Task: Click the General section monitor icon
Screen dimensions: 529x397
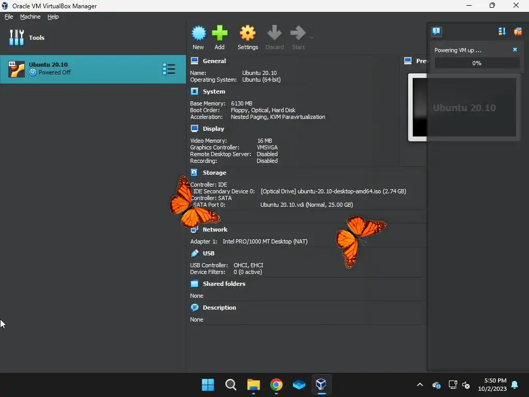Action: 194,61
